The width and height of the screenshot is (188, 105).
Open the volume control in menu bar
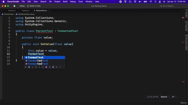point(140,2)
